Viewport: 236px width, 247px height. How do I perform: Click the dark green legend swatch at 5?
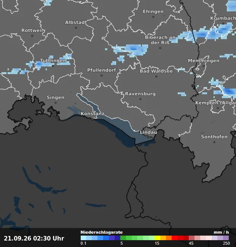(x=123, y=238)
